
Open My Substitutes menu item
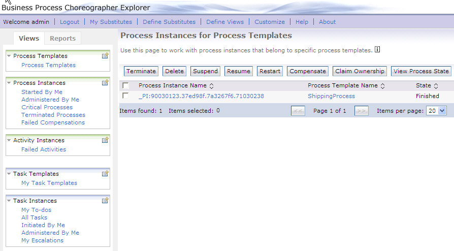click(111, 22)
